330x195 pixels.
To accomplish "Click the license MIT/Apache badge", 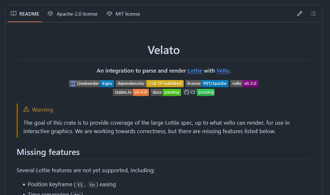I will click(207, 84).
